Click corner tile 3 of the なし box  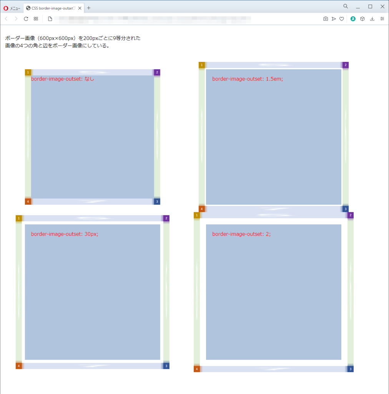tap(157, 202)
